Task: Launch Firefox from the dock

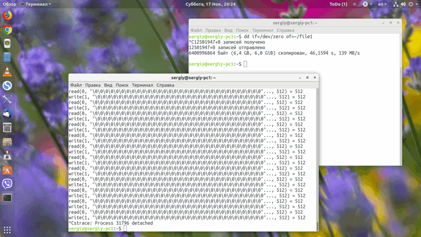Action: pyautogui.click(x=7, y=15)
